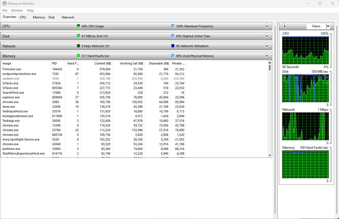Expand the Disk section chevron
Image resolution: width=339 pixels, height=219 pixels.
[x=266, y=36]
